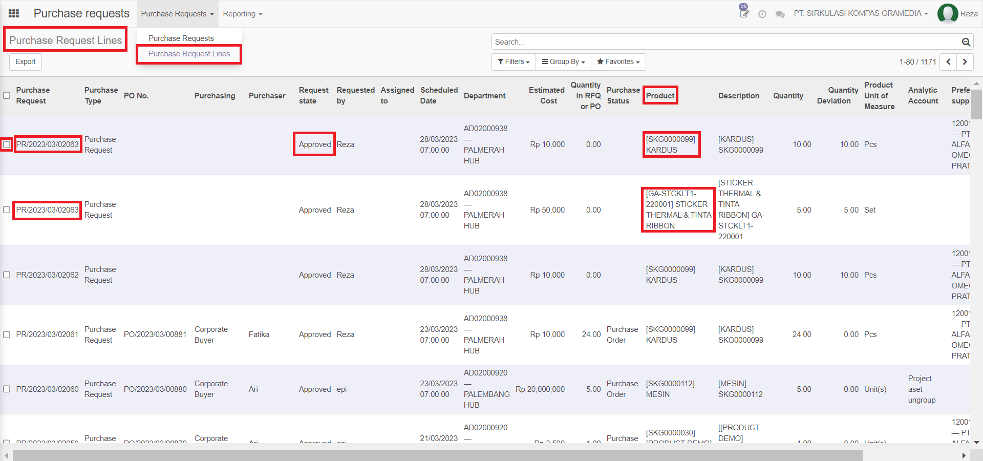Click the 1-80 / 1171 pager counter

point(917,62)
